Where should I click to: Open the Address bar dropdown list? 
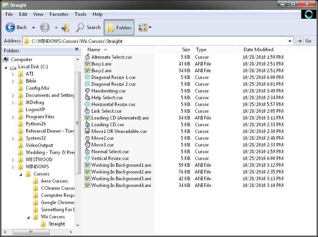[290, 41]
